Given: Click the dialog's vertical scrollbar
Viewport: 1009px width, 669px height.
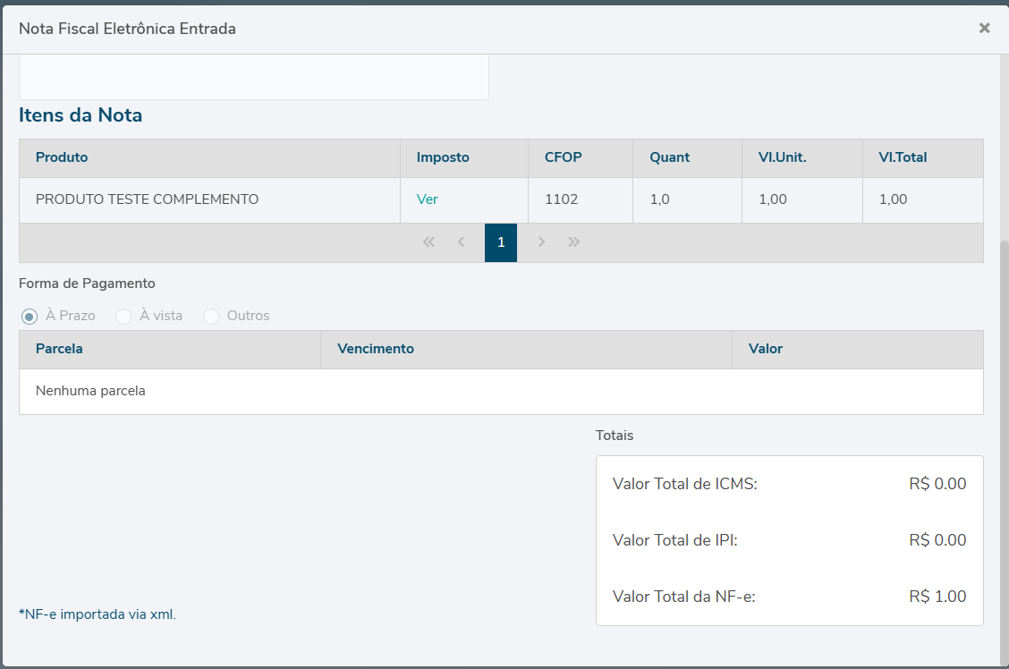Looking at the screenshot, I should pos(1004,447).
